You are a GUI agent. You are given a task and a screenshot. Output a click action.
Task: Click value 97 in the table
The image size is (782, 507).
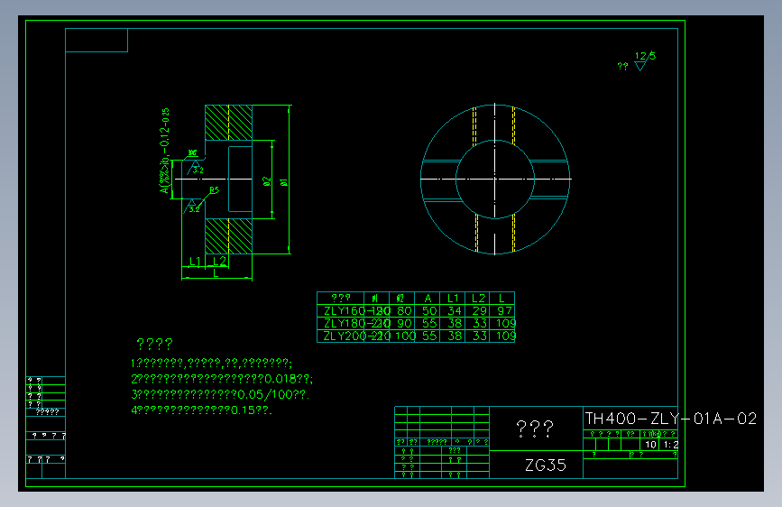tap(504, 311)
